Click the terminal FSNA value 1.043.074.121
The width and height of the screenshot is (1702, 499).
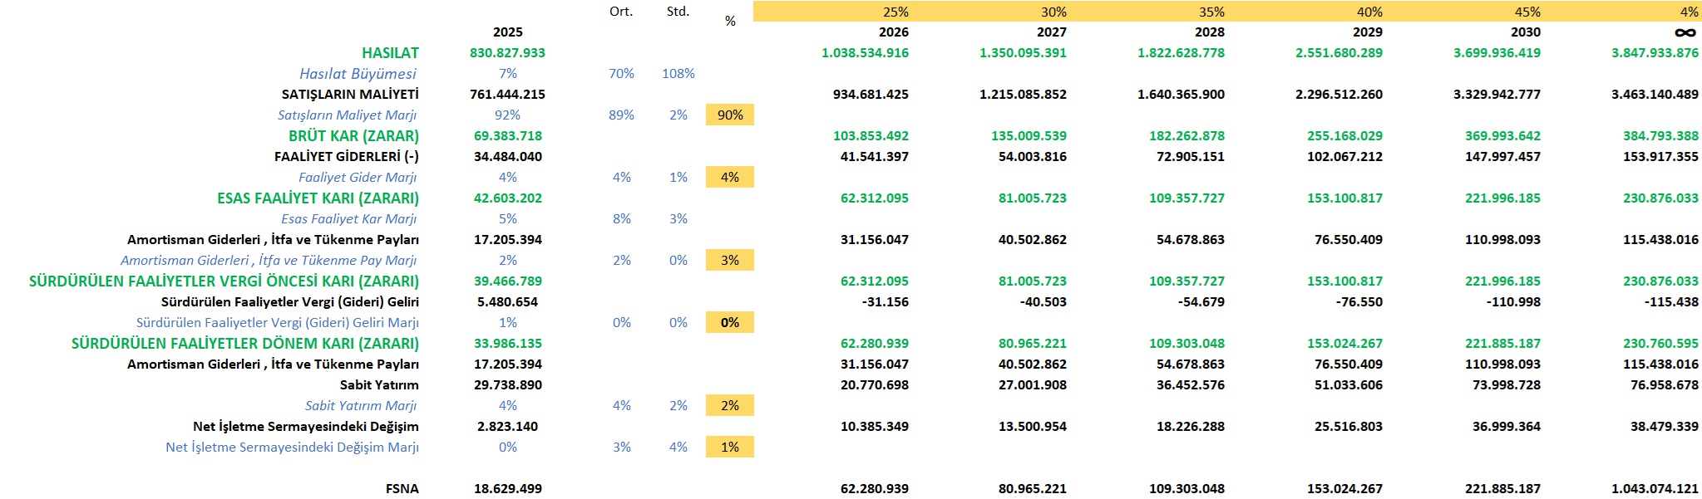tap(1654, 489)
